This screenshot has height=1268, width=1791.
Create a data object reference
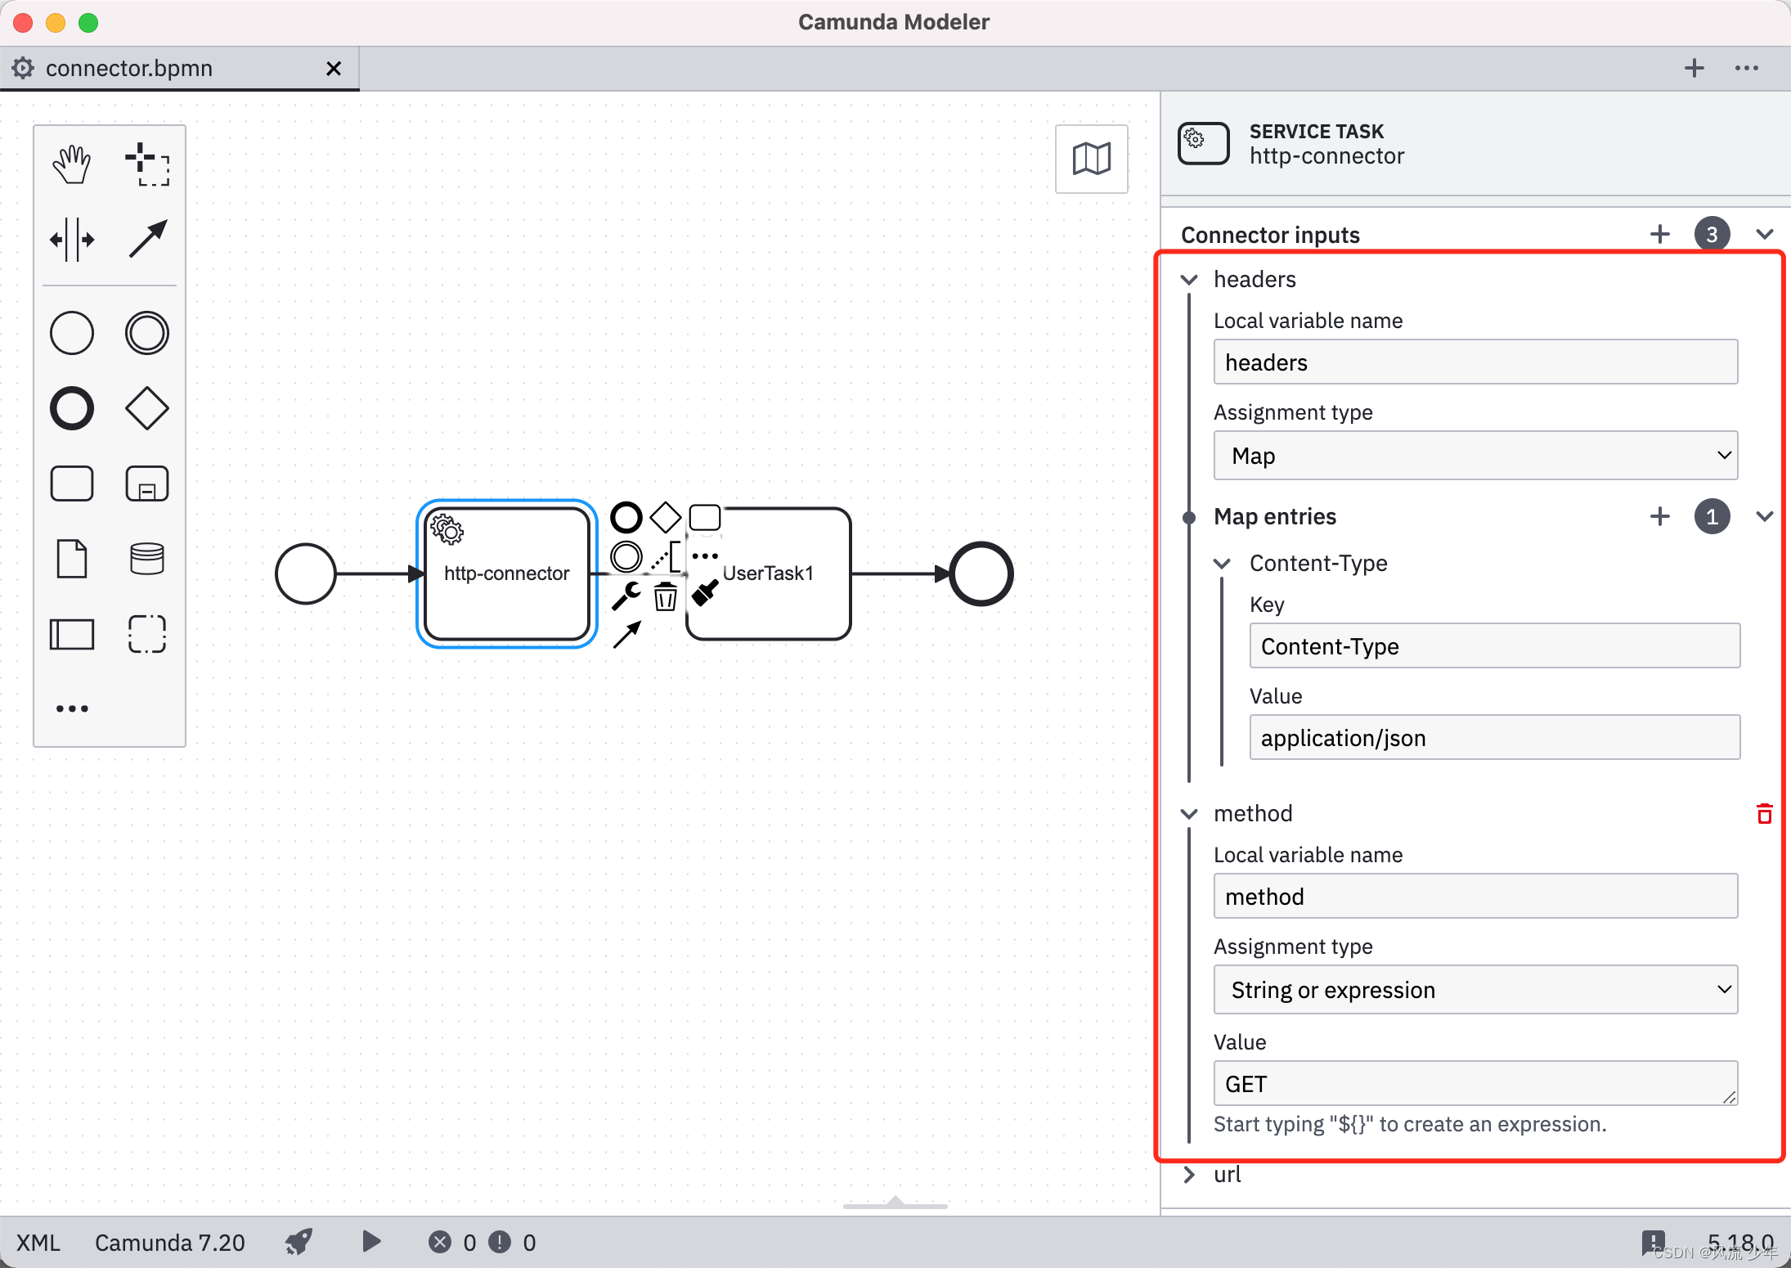(x=72, y=559)
